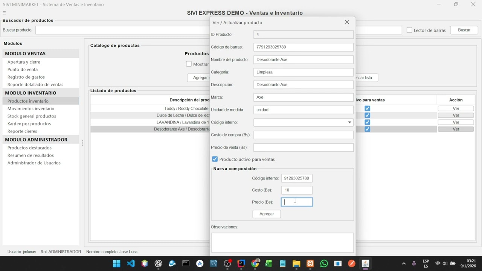The width and height of the screenshot is (482, 271).
Task: Open IntelliJ IDEA from taskbar
Action: [241, 263]
